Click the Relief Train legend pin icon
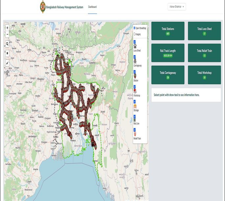The image size is (225, 201). 135,134
